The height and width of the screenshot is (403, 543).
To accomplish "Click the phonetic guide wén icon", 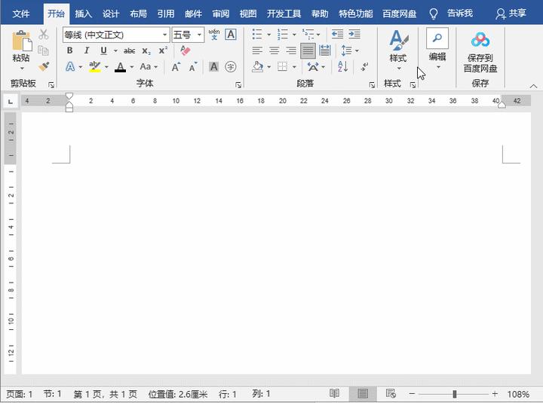I will coord(214,35).
